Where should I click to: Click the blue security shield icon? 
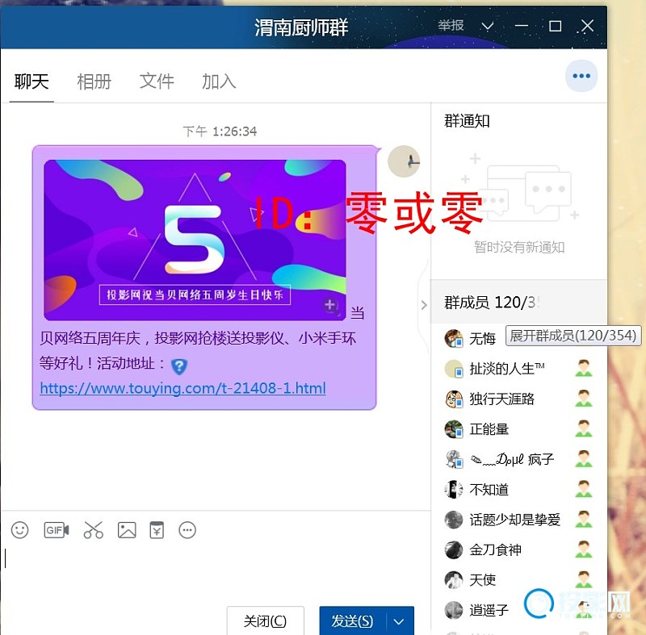pyautogui.click(x=179, y=366)
